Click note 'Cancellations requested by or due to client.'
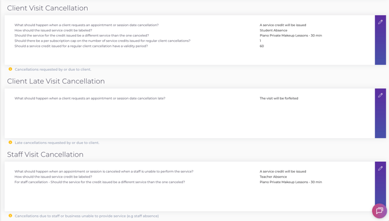This screenshot has height=221, width=389. coord(53,70)
